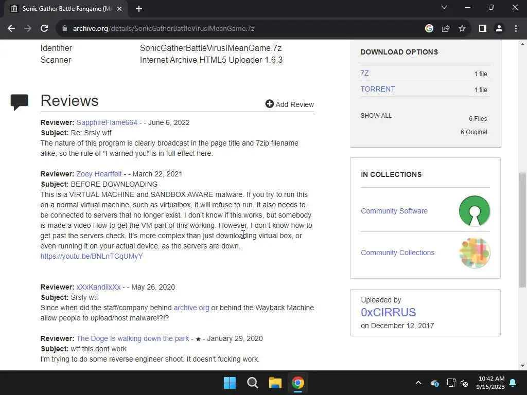The image size is (527, 395).
Task: Click the OneDrive cloud tray icon
Action: (434, 383)
